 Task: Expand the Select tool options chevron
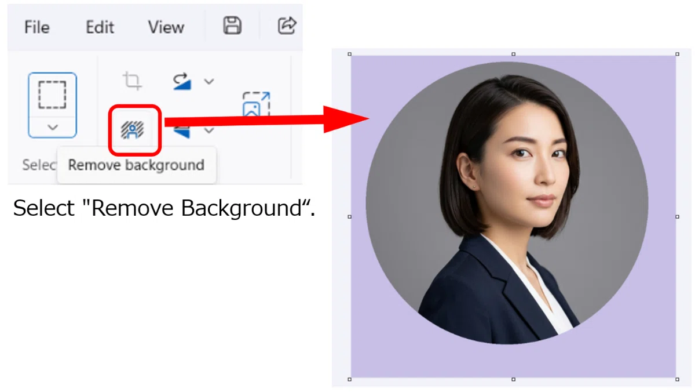[x=52, y=127]
